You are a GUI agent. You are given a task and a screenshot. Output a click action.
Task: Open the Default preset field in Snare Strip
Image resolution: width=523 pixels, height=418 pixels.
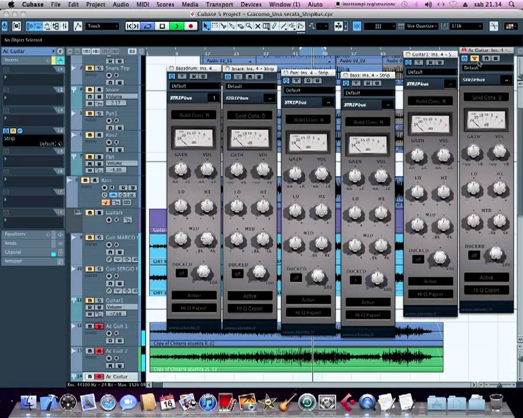pos(250,87)
